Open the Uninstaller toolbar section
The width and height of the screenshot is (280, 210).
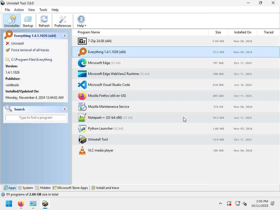point(11,21)
